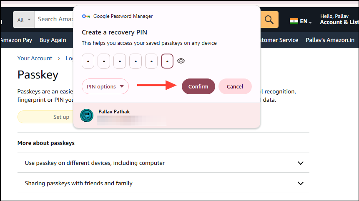359x201 pixels.
Task: Toggle PIN visibility with the eye icon
Action: pos(181,61)
